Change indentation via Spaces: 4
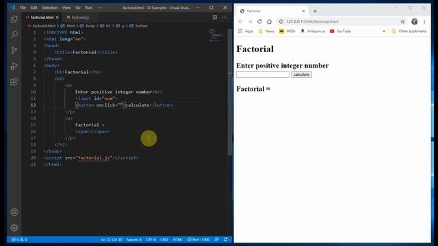This screenshot has width=438, height=246. coord(134,239)
